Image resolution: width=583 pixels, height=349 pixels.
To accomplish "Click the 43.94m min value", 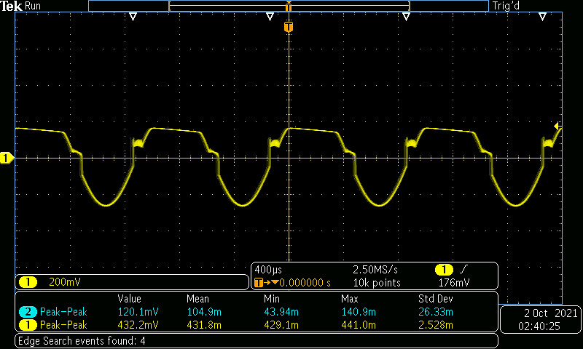I will click(x=281, y=312).
